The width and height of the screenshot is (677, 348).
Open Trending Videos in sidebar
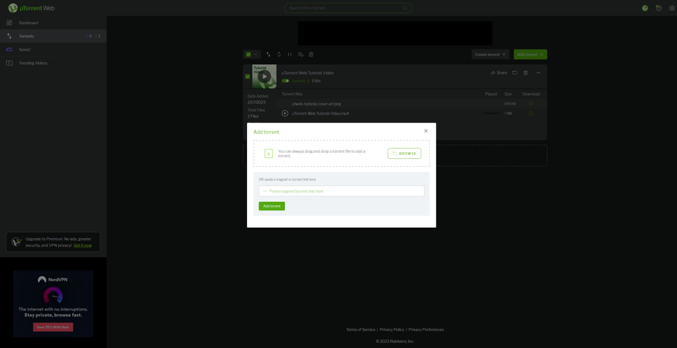click(53, 63)
